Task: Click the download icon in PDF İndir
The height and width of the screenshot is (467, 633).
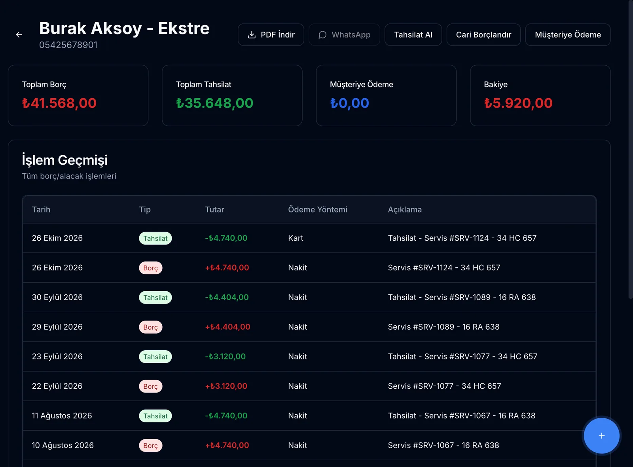Action: coord(252,35)
